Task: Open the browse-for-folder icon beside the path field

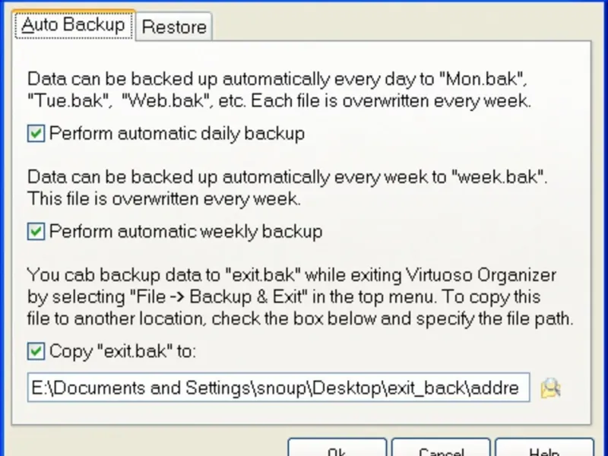Action: (550, 388)
